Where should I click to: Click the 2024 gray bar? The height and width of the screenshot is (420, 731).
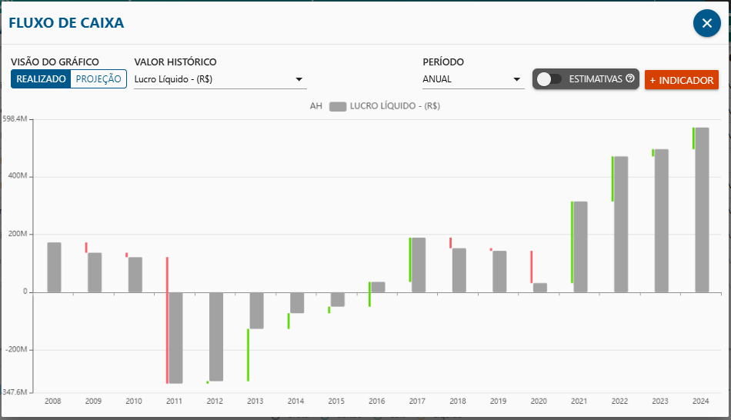(x=702, y=209)
